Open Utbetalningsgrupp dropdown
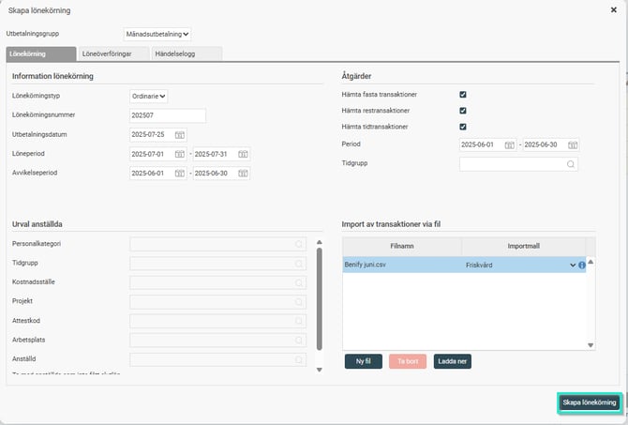628x425 pixels. 157,35
